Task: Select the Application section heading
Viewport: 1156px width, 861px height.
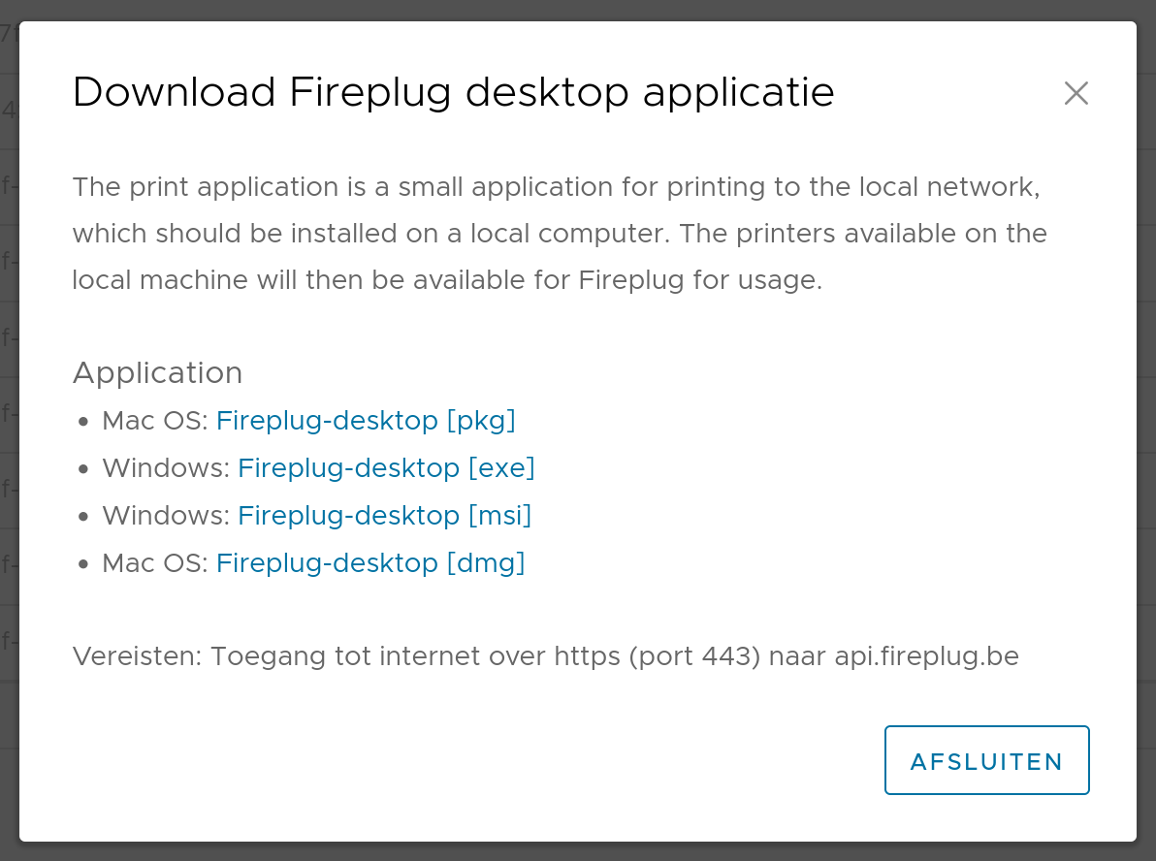Action: coord(157,372)
